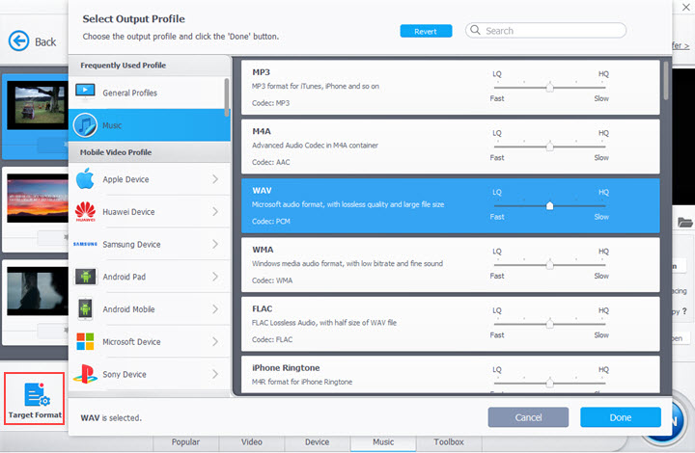Click the General Profiles icon
The height and width of the screenshot is (453, 695).
tap(85, 93)
